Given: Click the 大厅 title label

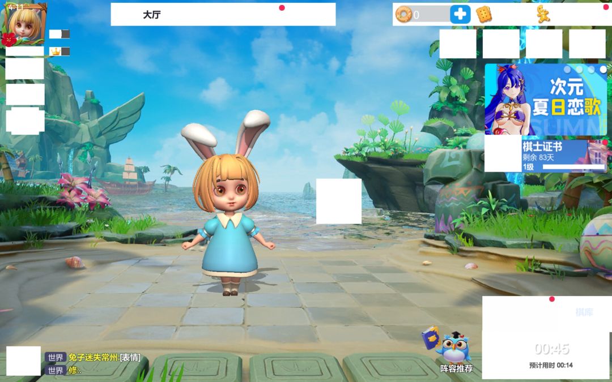Looking at the screenshot, I should pos(152,15).
